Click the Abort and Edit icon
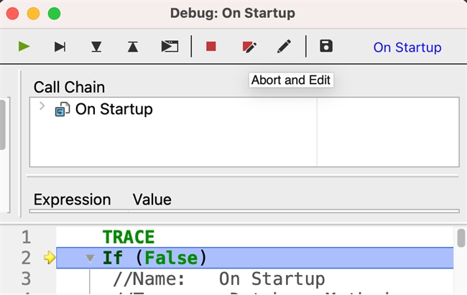This screenshot has width=467, height=295. tap(249, 47)
